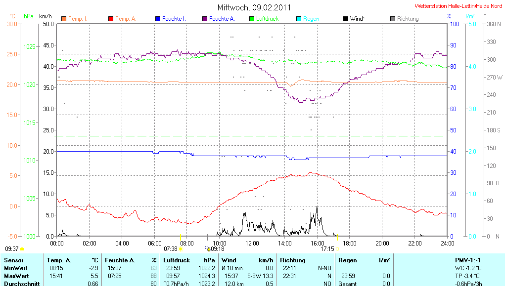Click the yellow sunset marker at 17:15
Screen dimensions: 505x286
(x=337, y=249)
